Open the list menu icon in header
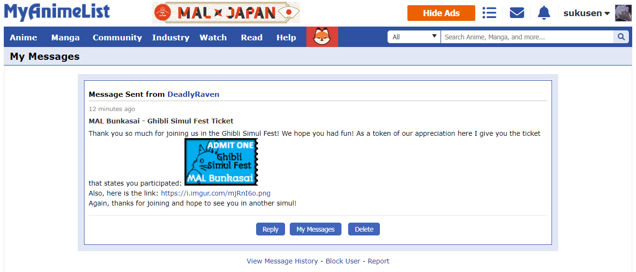636x272 pixels. click(489, 13)
